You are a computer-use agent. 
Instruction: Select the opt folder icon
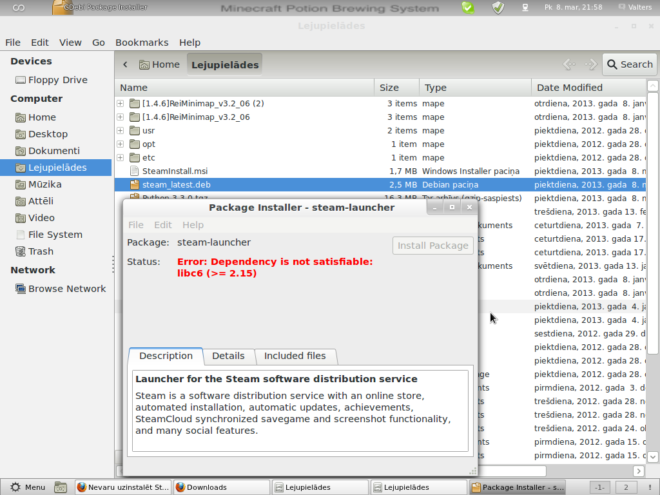(x=135, y=144)
